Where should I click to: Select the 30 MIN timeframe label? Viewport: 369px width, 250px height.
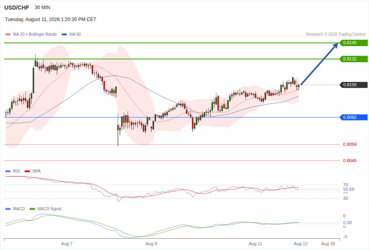(x=43, y=8)
